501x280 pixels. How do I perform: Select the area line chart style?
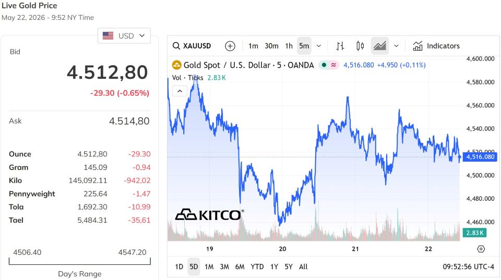click(380, 46)
